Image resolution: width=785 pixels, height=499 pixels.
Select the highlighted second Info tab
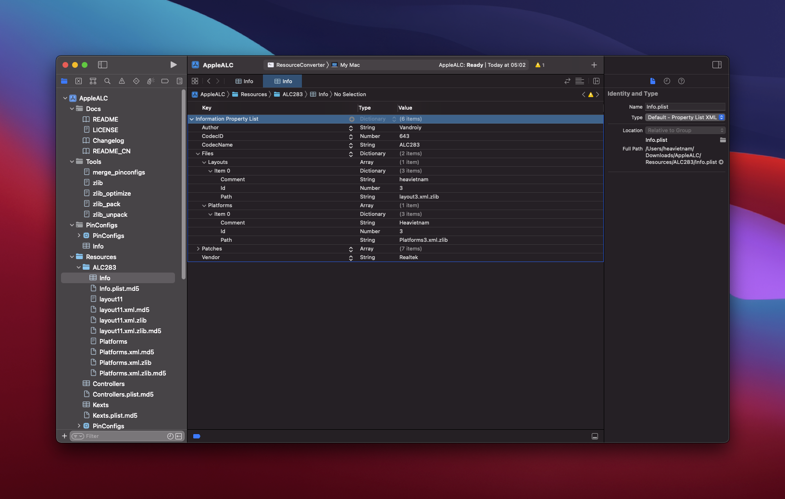point(283,81)
